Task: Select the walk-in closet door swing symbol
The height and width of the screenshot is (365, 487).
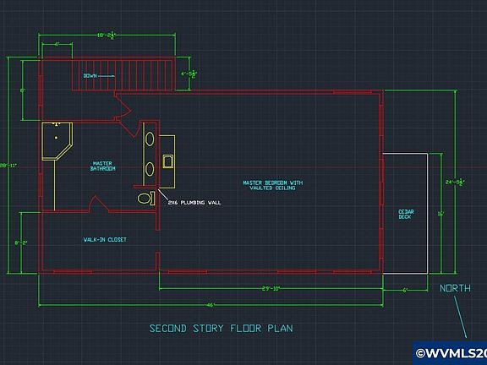Action: click(99, 204)
